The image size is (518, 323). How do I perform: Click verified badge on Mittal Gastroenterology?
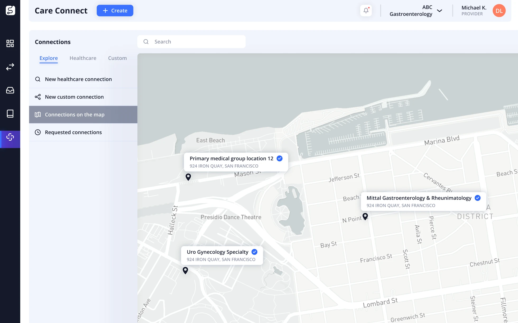pos(477,198)
